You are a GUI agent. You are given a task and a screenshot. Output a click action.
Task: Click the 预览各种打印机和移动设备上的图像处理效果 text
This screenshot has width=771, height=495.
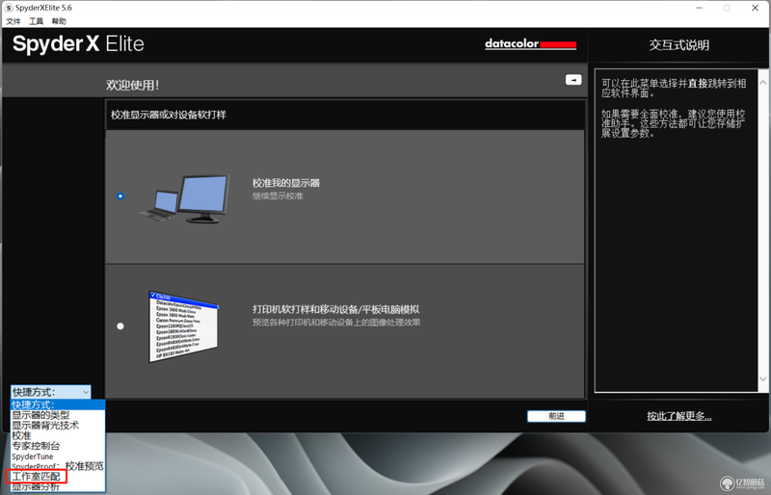336,323
